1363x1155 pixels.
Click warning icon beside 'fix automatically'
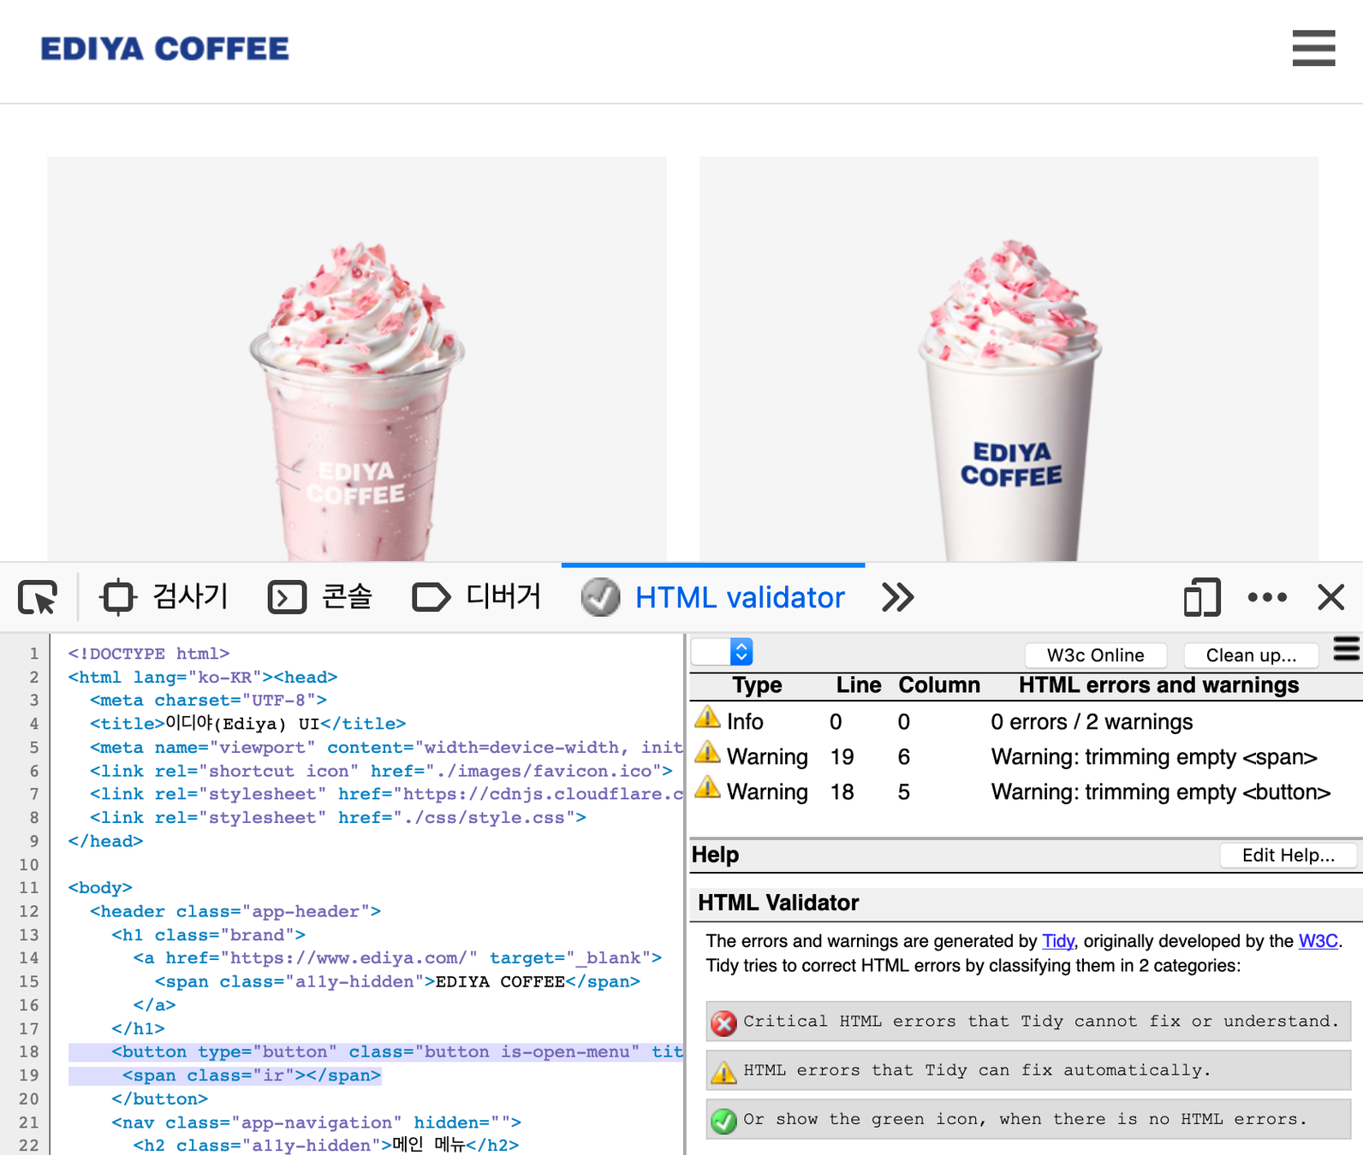click(723, 1071)
